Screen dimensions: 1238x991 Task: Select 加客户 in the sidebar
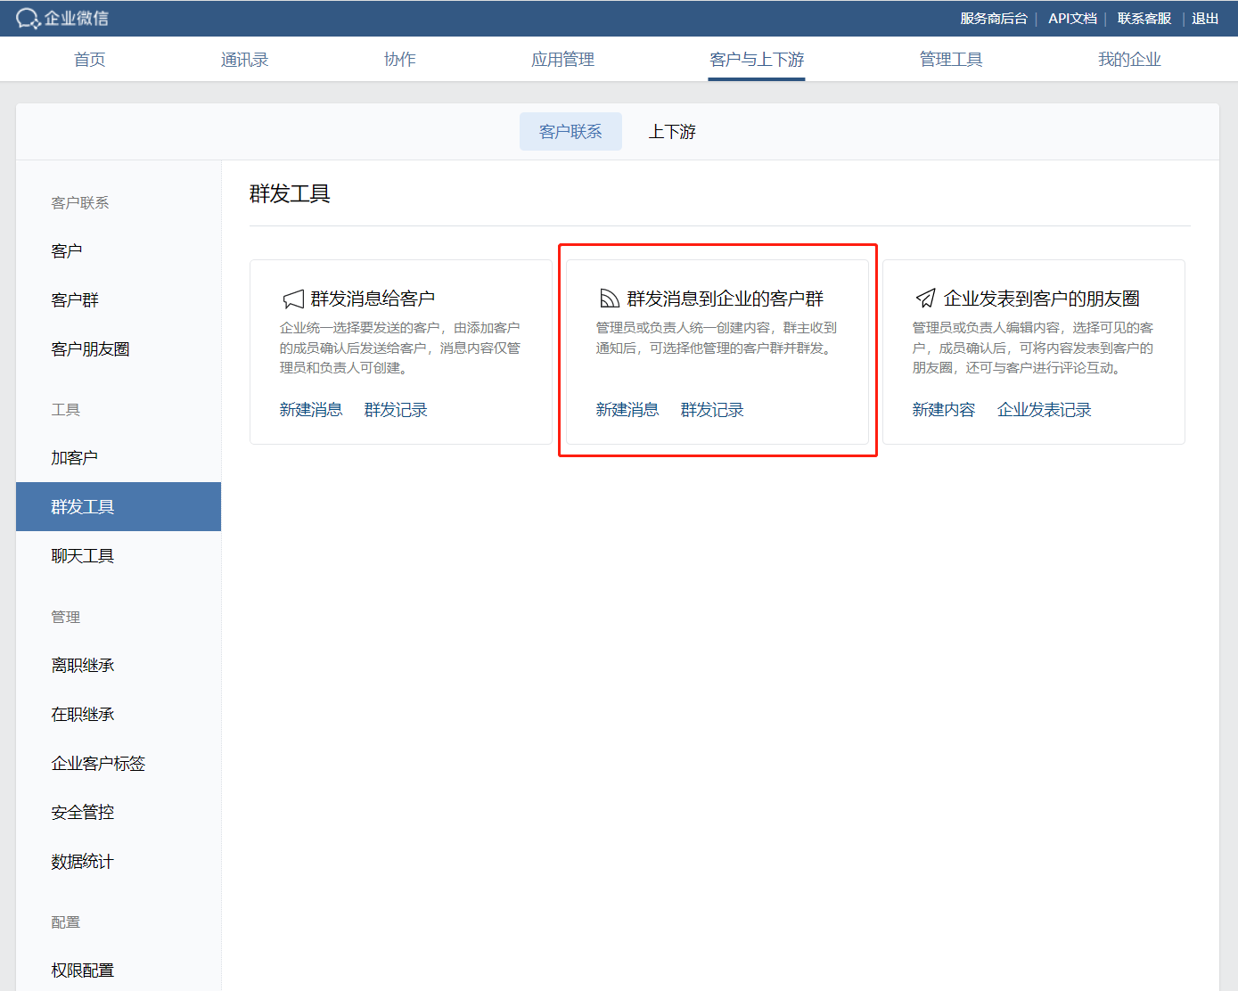coord(119,458)
